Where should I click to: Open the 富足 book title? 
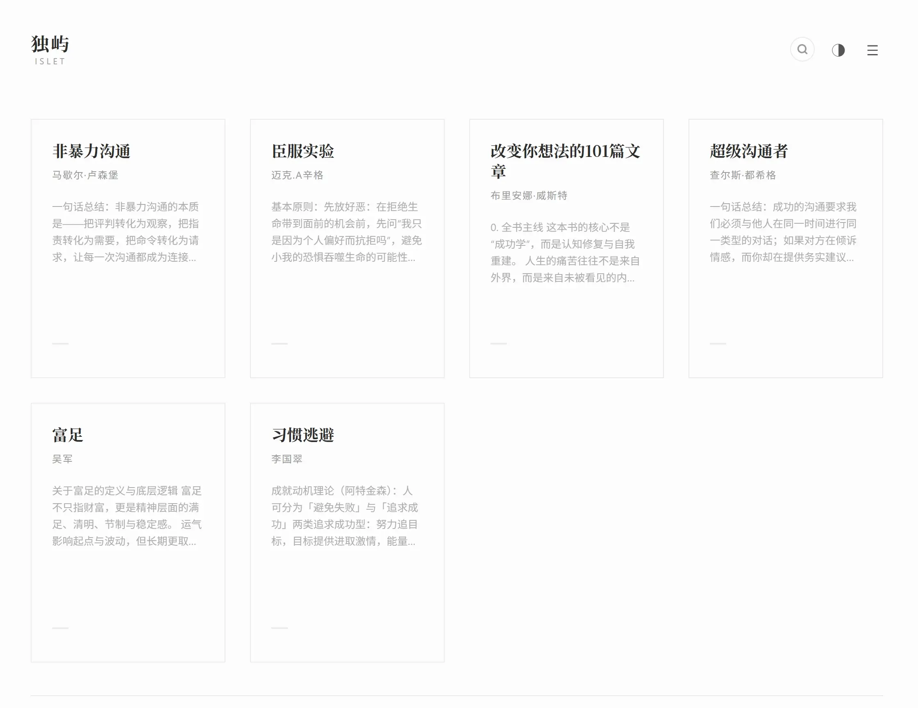[68, 435]
